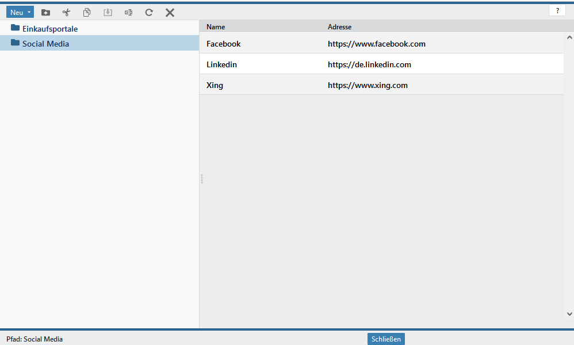Viewport: 574px width, 345px height.
Task: Select the Facebook row
Action: point(224,44)
